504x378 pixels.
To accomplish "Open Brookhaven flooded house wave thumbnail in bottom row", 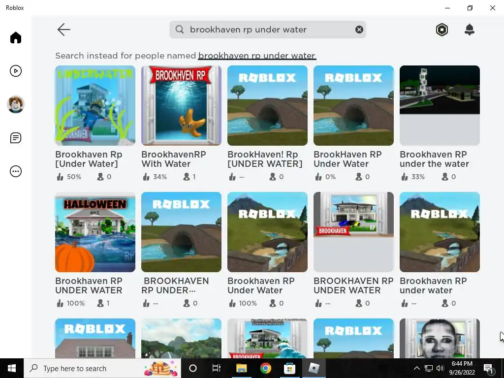I will click(267, 338).
